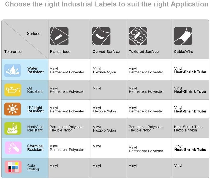Select Vinyl in Color Coding Cable/Wire cell

coord(178,166)
